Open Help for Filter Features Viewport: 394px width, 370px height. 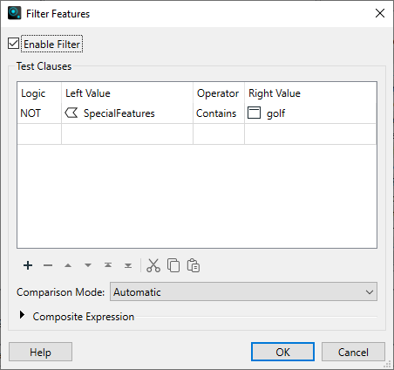point(40,352)
